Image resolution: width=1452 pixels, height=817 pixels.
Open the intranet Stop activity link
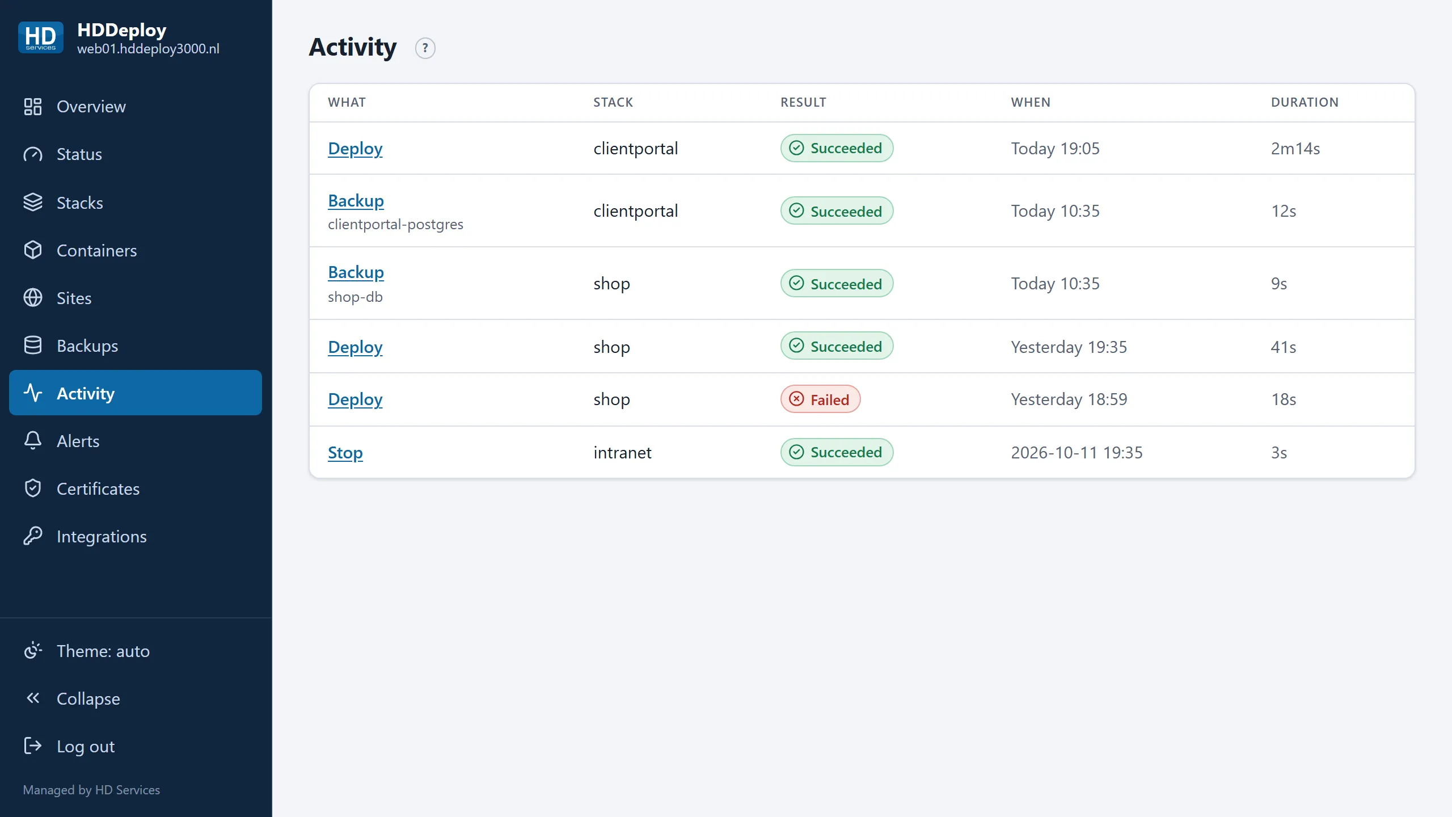[345, 453]
